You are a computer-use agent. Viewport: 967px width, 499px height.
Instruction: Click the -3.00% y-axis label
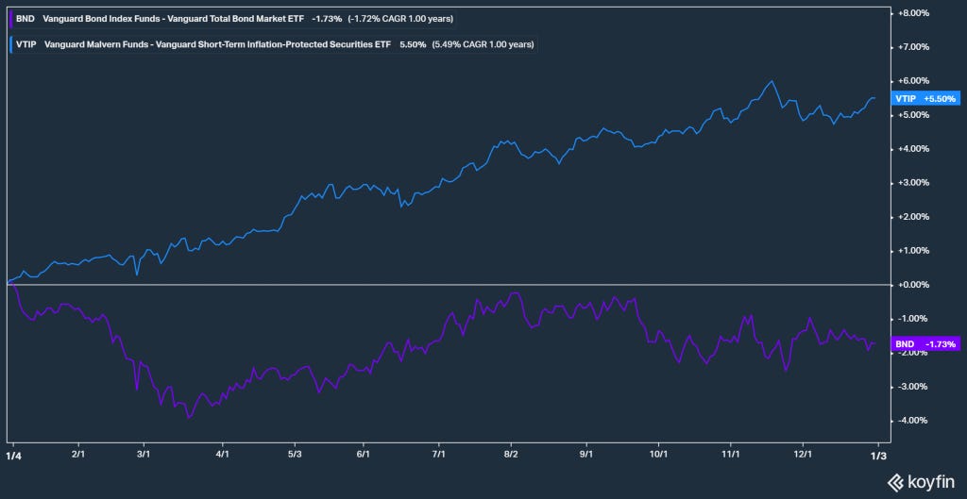tap(914, 387)
